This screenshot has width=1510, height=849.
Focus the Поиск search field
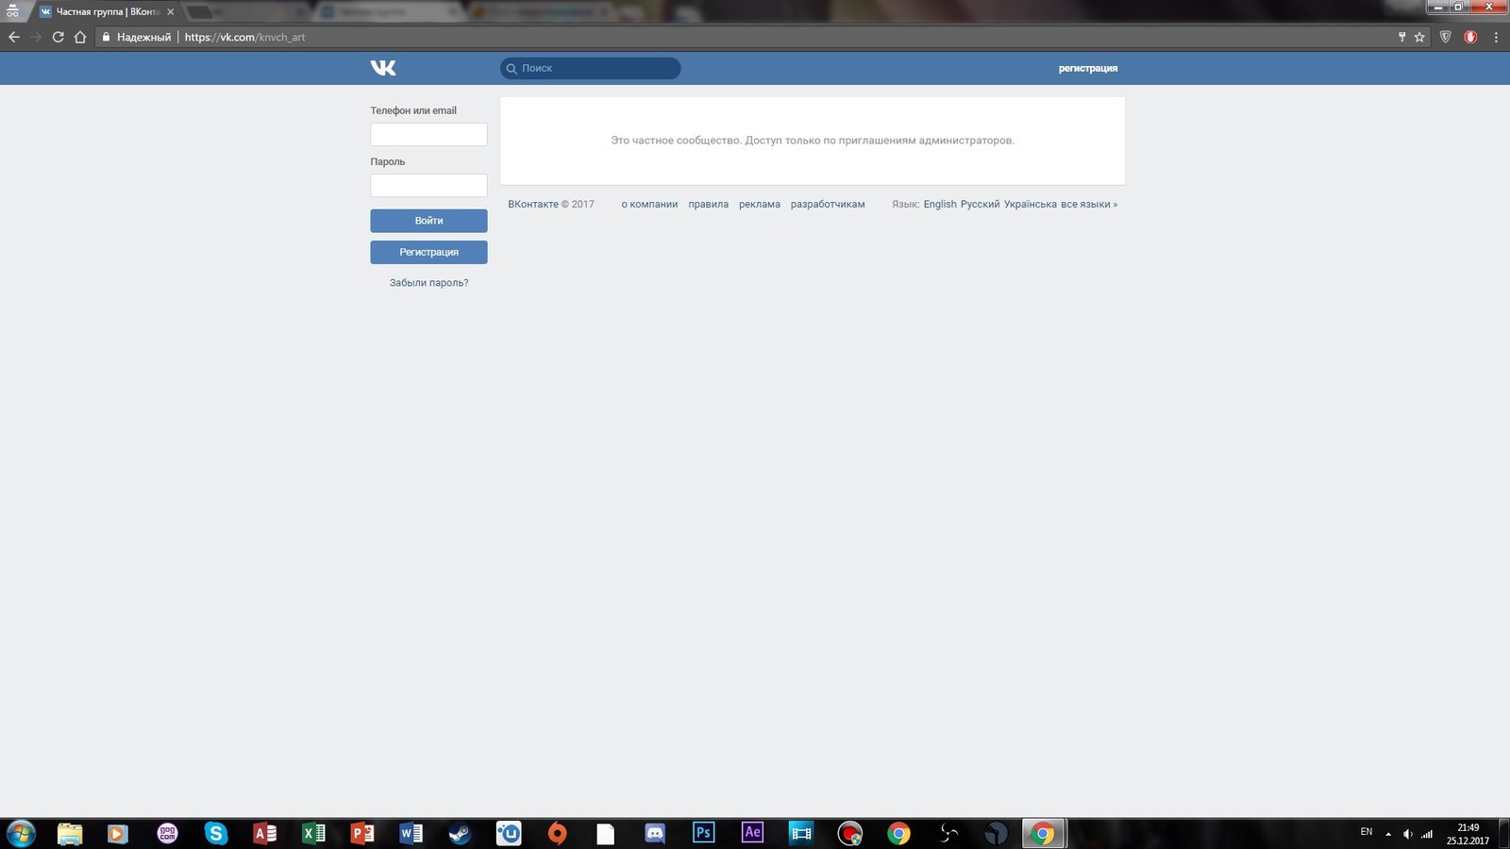coord(590,68)
